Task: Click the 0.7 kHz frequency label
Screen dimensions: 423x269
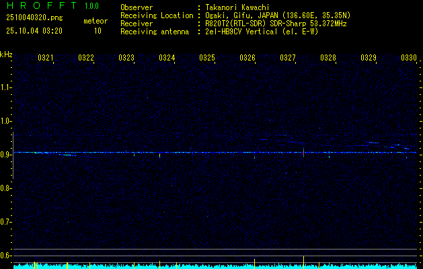Action: point(5,222)
